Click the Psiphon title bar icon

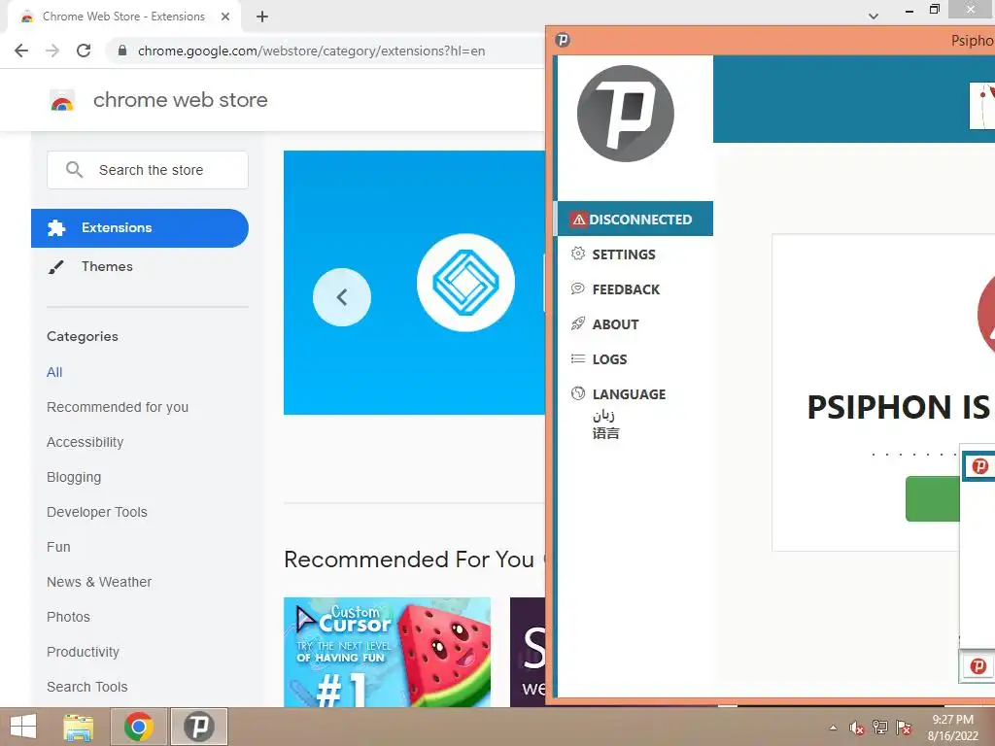(563, 40)
